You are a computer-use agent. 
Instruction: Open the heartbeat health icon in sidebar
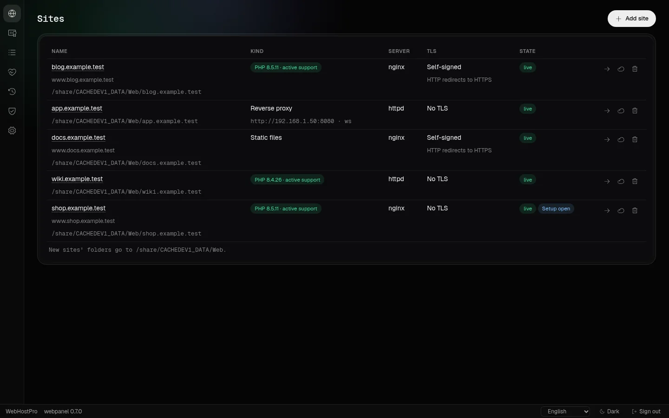tap(12, 72)
